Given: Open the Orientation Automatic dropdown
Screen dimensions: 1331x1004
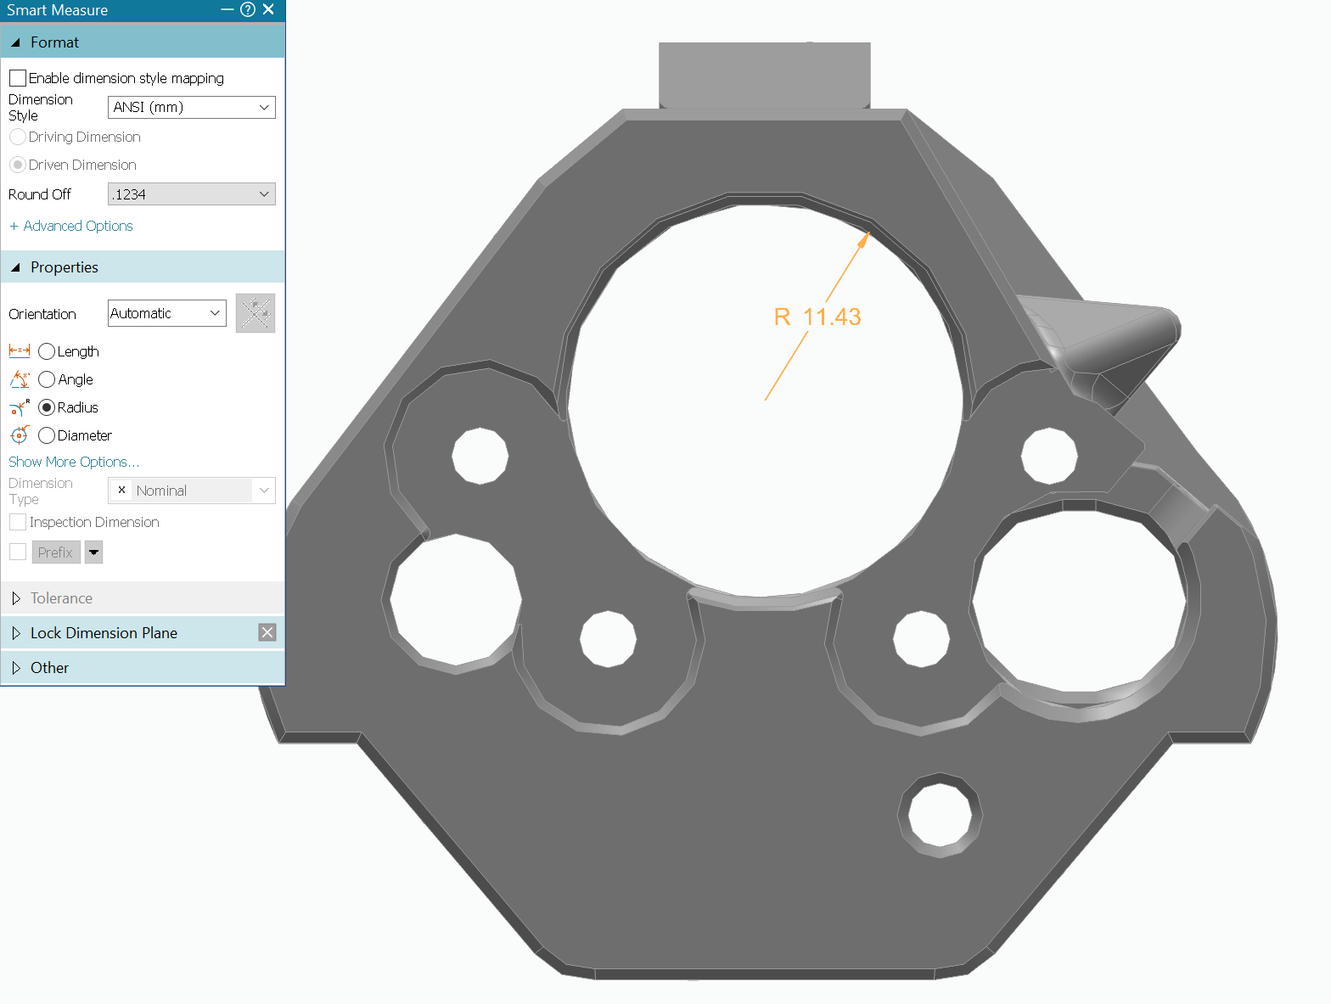Looking at the screenshot, I should pyautogui.click(x=167, y=313).
